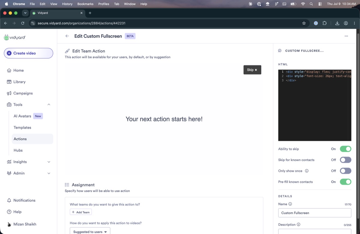The height and width of the screenshot is (234, 360).
Task: Click line 1 of the HTML code
Action: (318, 72)
